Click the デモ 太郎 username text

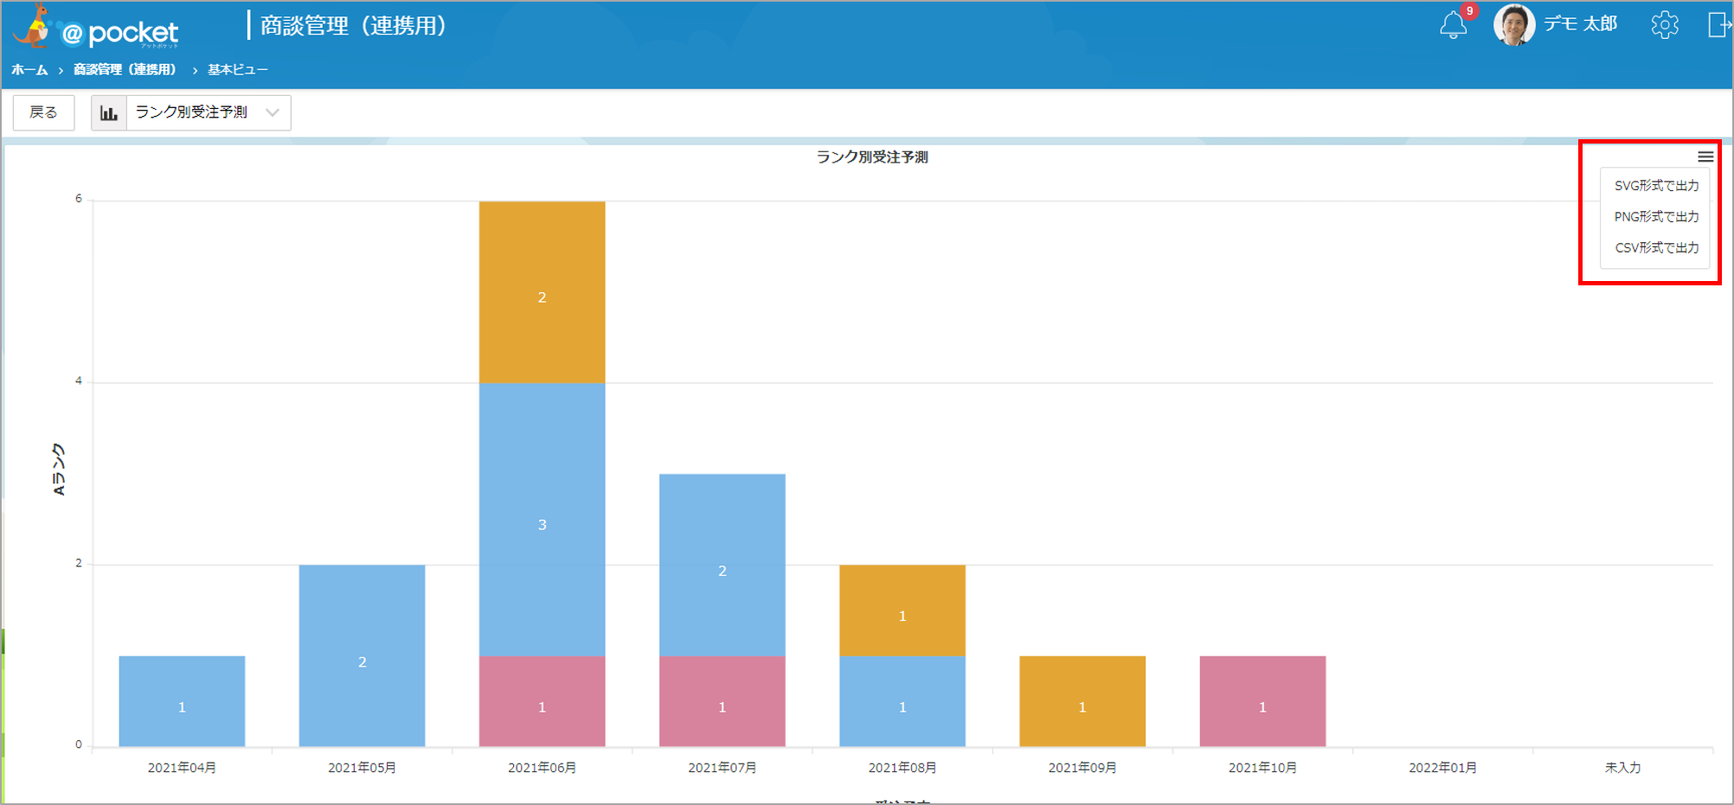[x=1580, y=24]
